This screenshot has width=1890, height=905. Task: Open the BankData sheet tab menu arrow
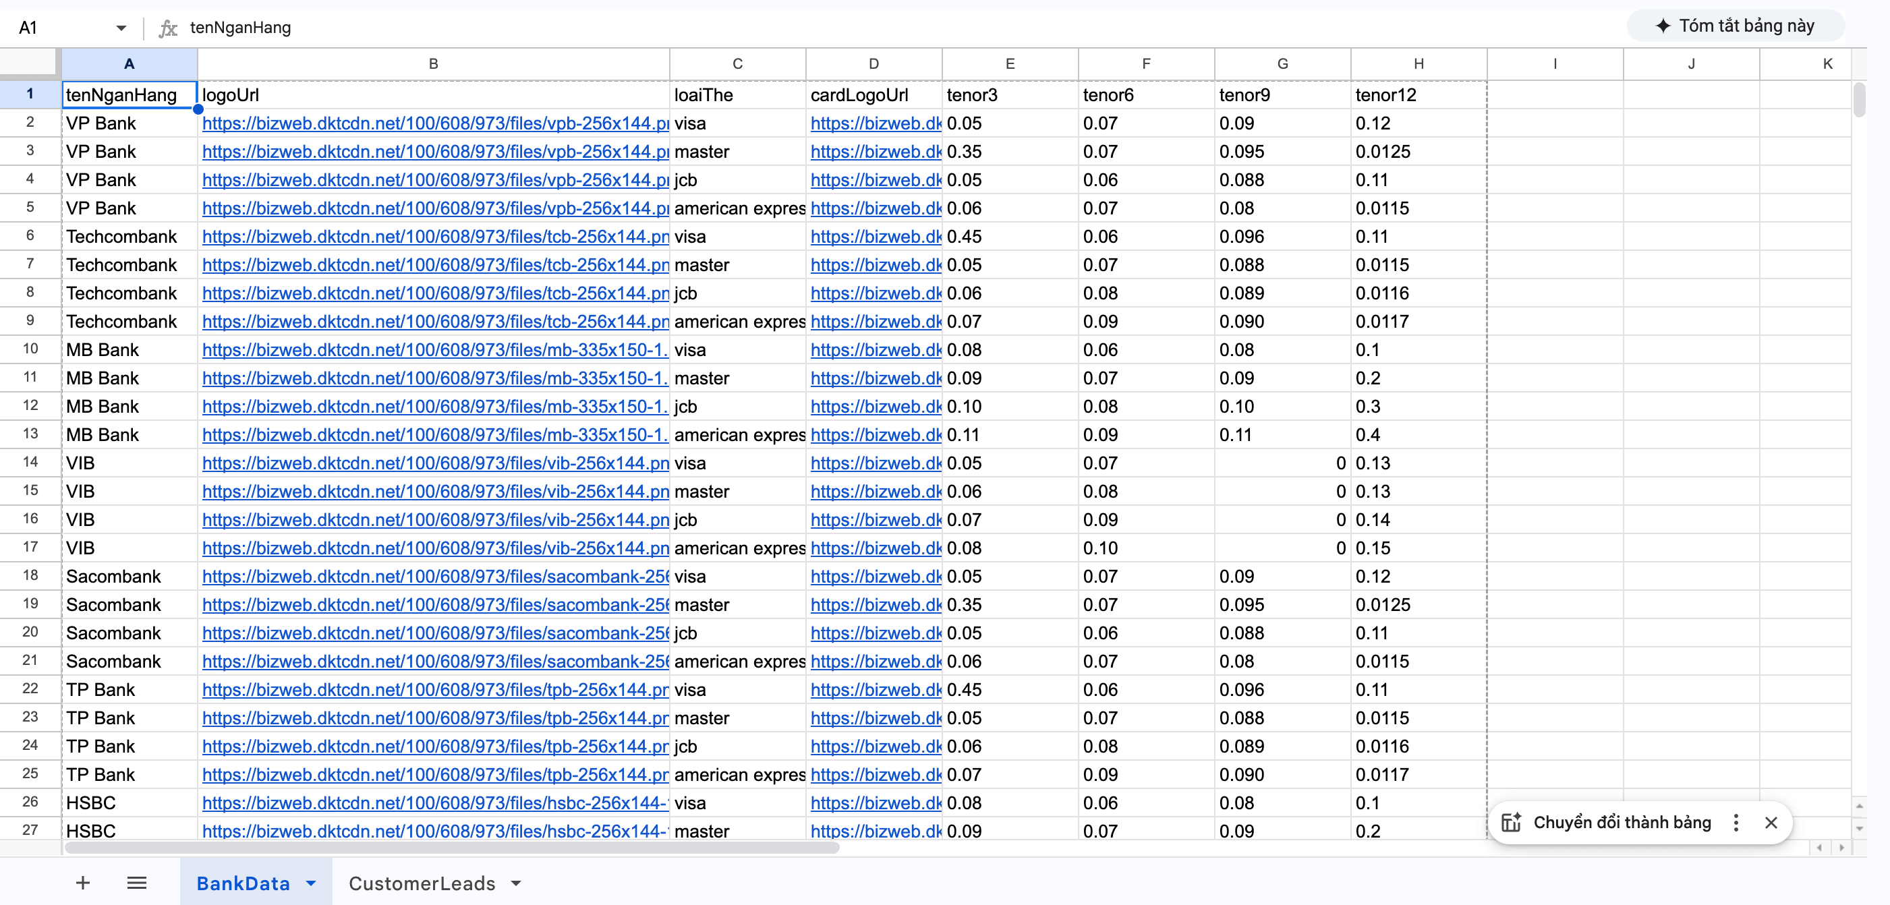311,883
